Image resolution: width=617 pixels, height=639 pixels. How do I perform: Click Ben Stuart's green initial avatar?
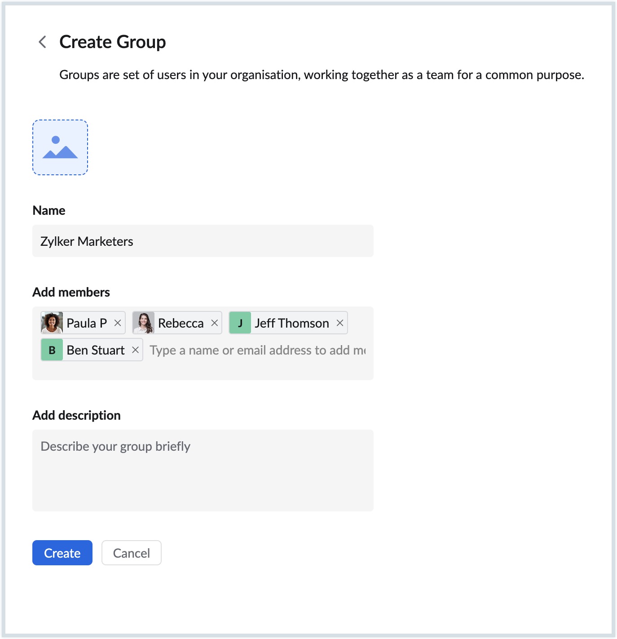(51, 350)
